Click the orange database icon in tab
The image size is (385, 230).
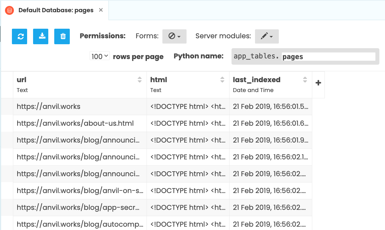(x=10, y=10)
